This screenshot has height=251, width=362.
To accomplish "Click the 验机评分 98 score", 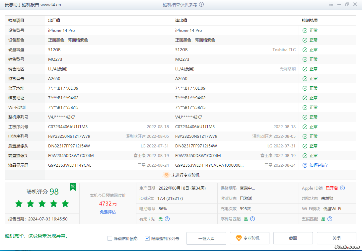I will (x=42, y=192).
